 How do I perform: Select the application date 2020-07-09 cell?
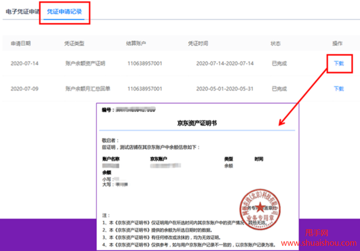25,89
